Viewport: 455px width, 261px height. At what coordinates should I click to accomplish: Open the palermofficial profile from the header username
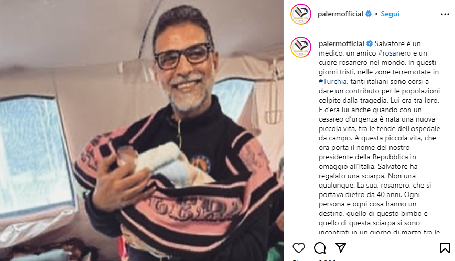(x=340, y=14)
